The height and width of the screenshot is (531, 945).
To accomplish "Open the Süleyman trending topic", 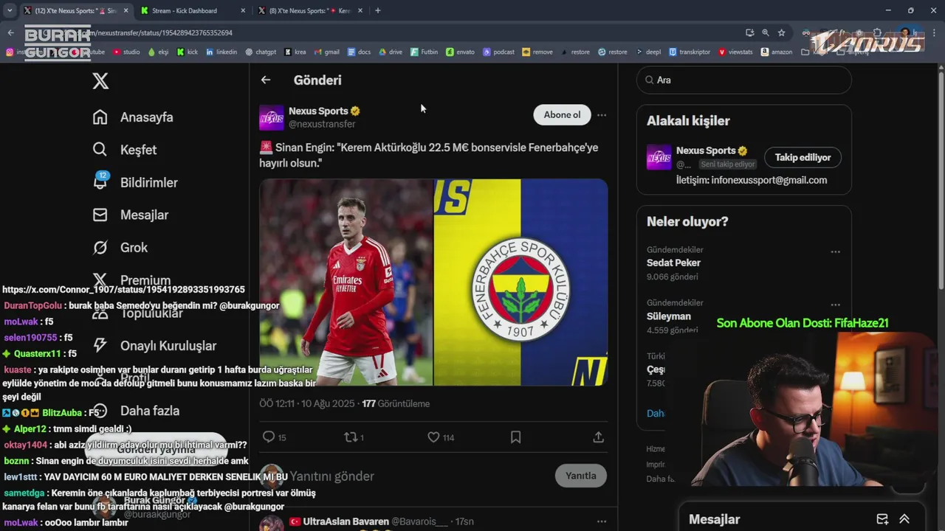I will [x=669, y=316].
